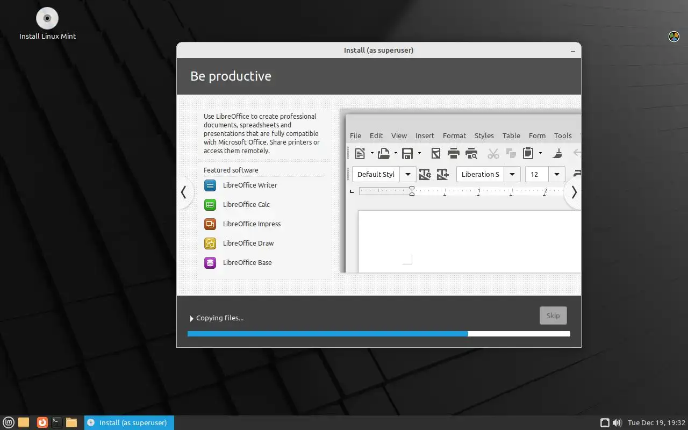Click the Copy icon in preview toolbar
This screenshot has height=430, width=688.
511,154
